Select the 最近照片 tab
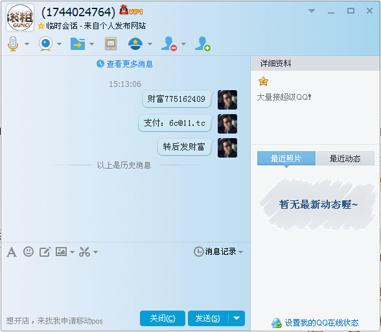Viewport: 381px width, 332px height. click(x=286, y=158)
